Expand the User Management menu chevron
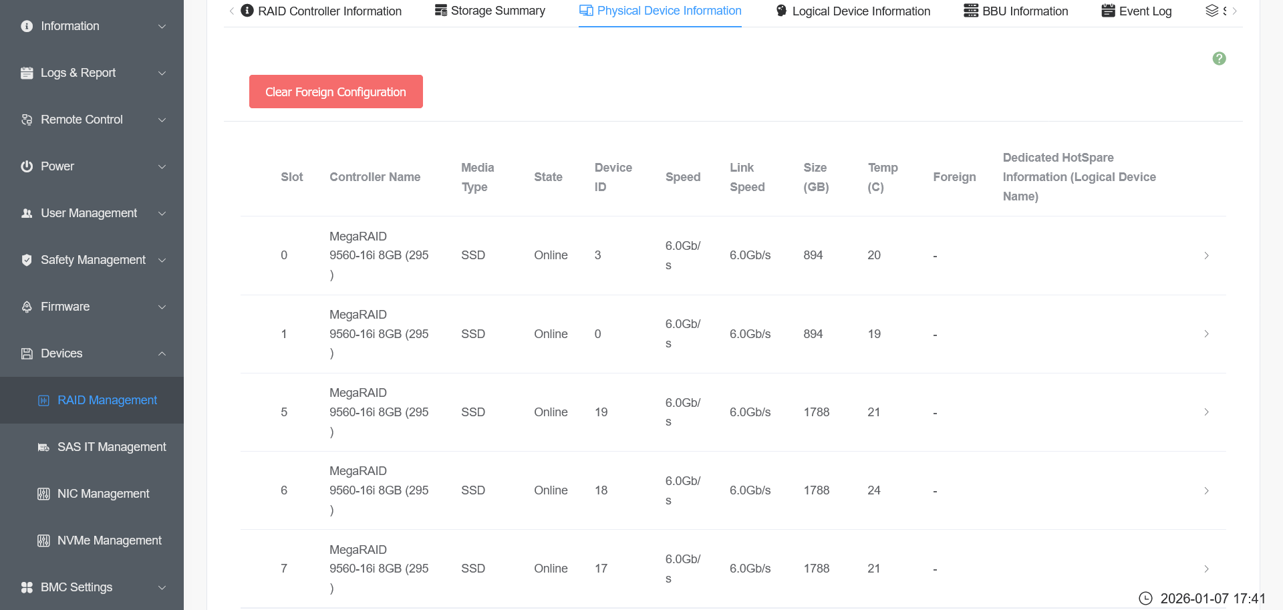The width and height of the screenshot is (1283, 610). (x=162, y=213)
